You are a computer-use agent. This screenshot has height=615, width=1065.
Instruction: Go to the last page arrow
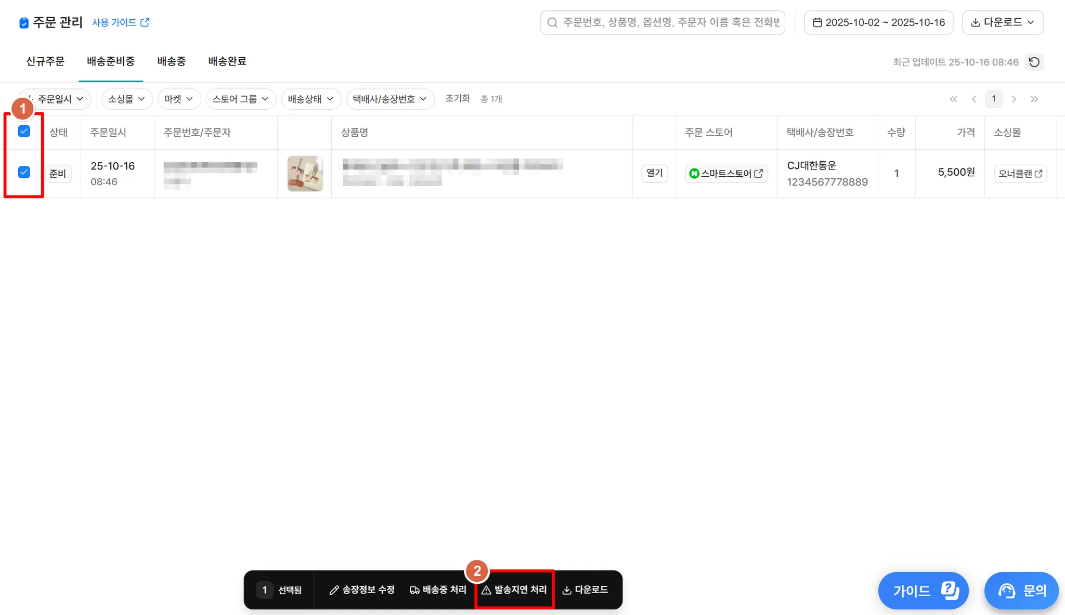click(1034, 99)
